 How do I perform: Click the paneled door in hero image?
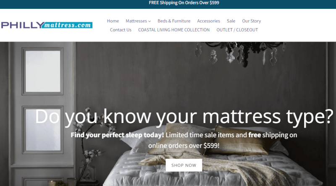click(42, 113)
